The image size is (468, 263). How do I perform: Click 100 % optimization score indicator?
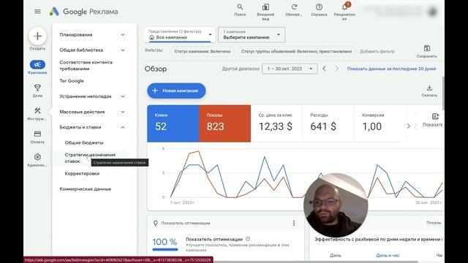tap(165, 244)
